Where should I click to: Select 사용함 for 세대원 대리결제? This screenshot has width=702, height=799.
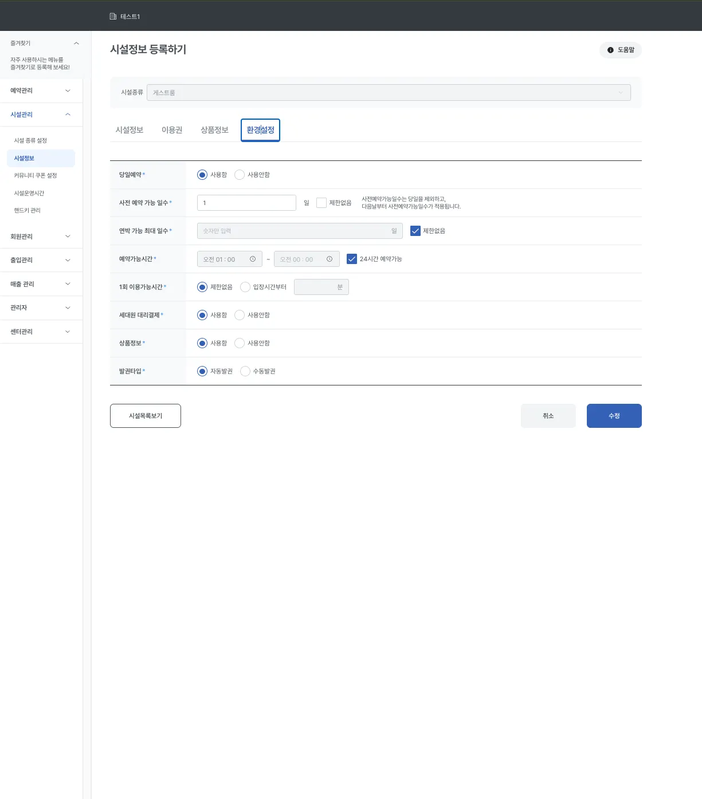tap(202, 315)
